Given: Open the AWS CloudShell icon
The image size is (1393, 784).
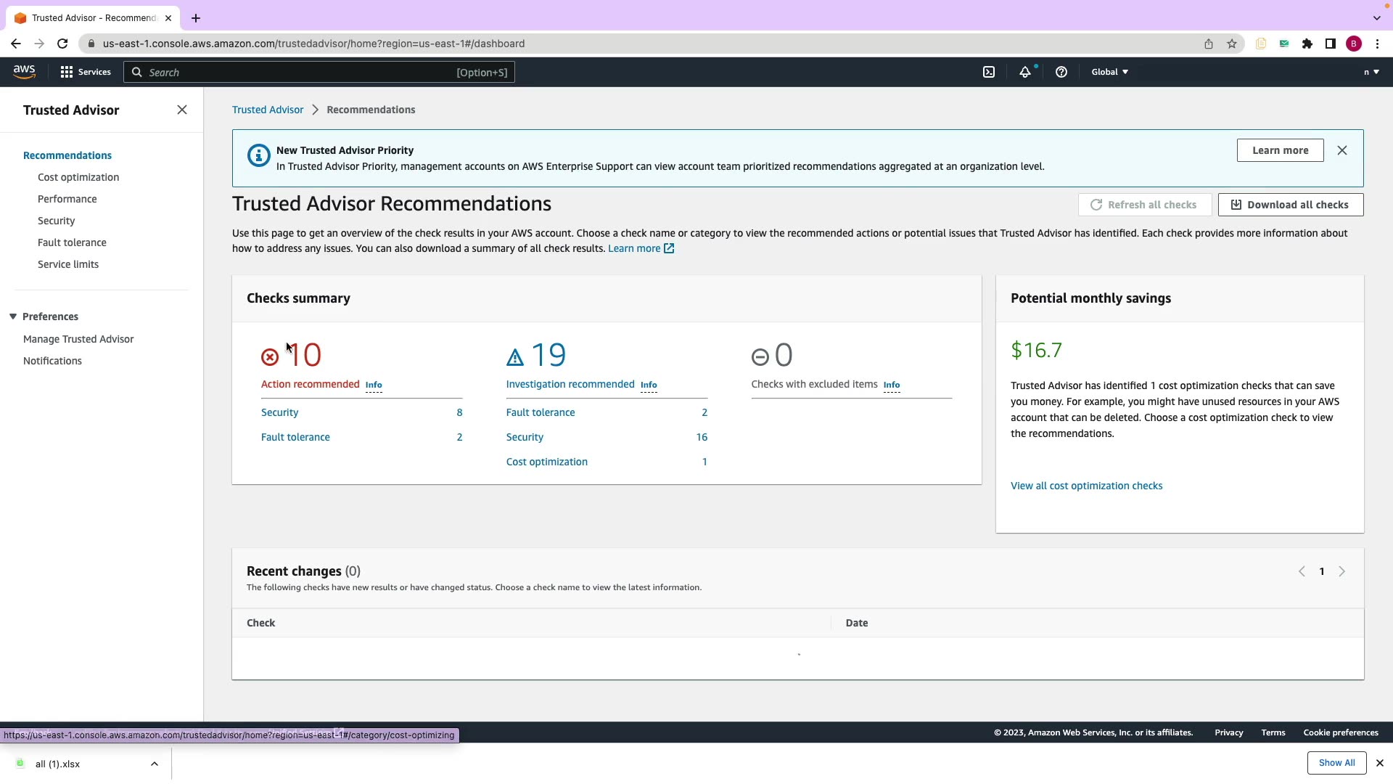Looking at the screenshot, I should pyautogui.click(x=989, y=72).
